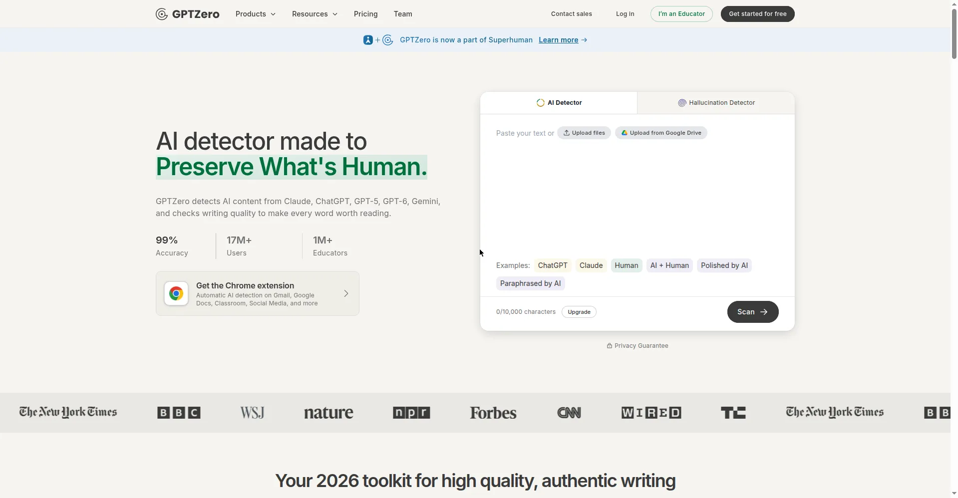Switch to the Hallucination Detector tab
The height and width of the screenshot is (498, 958).
pyautogui.click(x=716, y=103)
